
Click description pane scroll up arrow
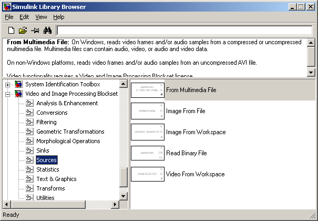[x=311, y=43]
